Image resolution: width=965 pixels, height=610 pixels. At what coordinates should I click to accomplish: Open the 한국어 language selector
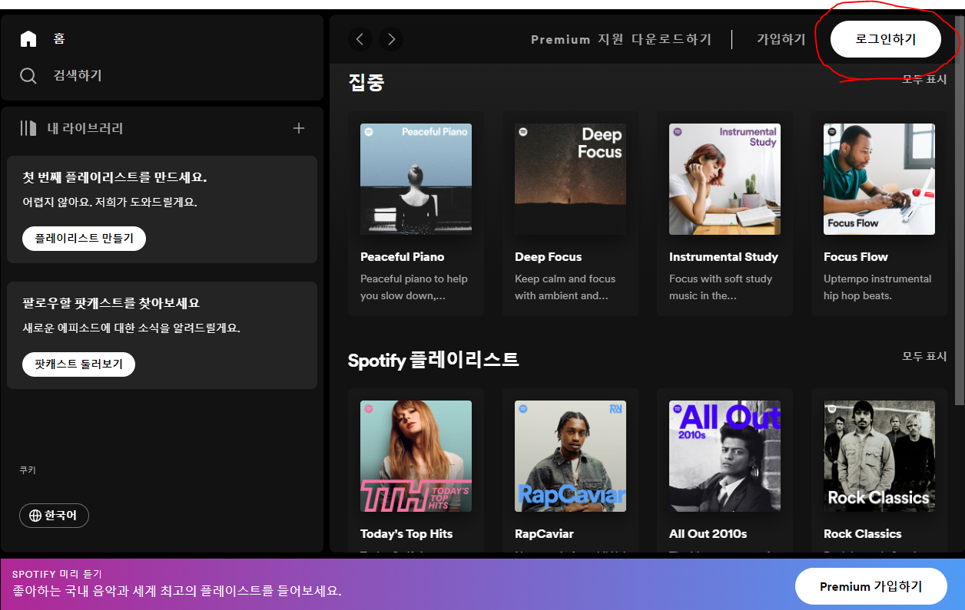(x=54, y=516)
